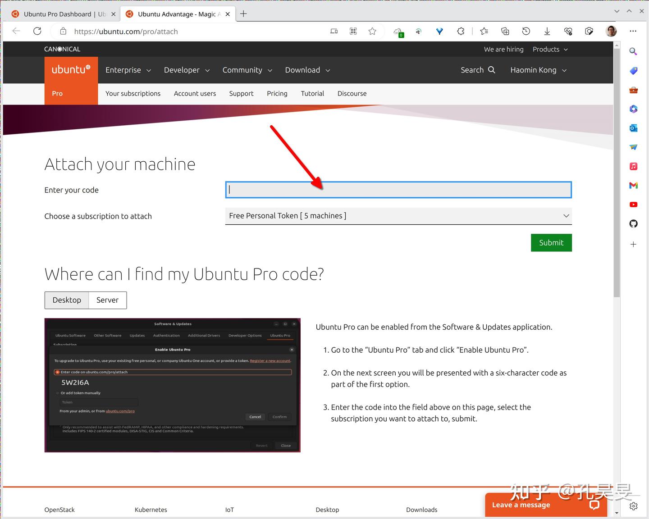
Task: Open Gmail in the Edge sidebar
Action: point(633,185)
